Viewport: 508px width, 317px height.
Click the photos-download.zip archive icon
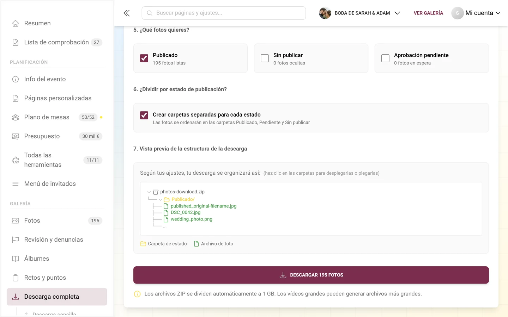pos(156,192)
